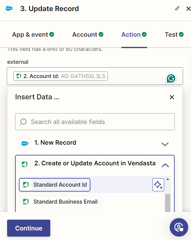Click Vendasta icon on Standard Business Email

pyautogui.click(x=26, y=202)
